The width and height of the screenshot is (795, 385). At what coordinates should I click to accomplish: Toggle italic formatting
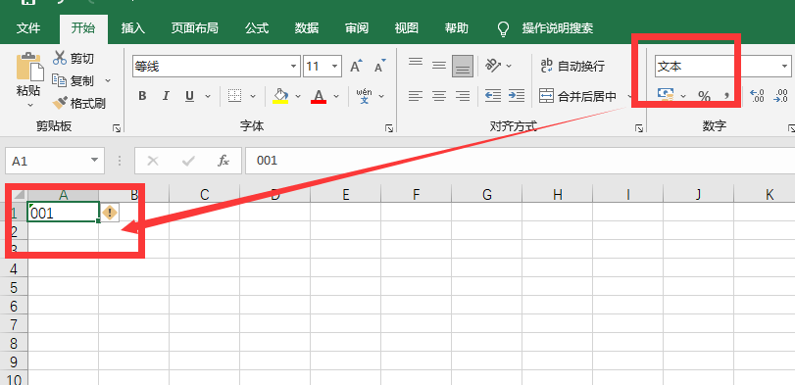coord(166,96)
